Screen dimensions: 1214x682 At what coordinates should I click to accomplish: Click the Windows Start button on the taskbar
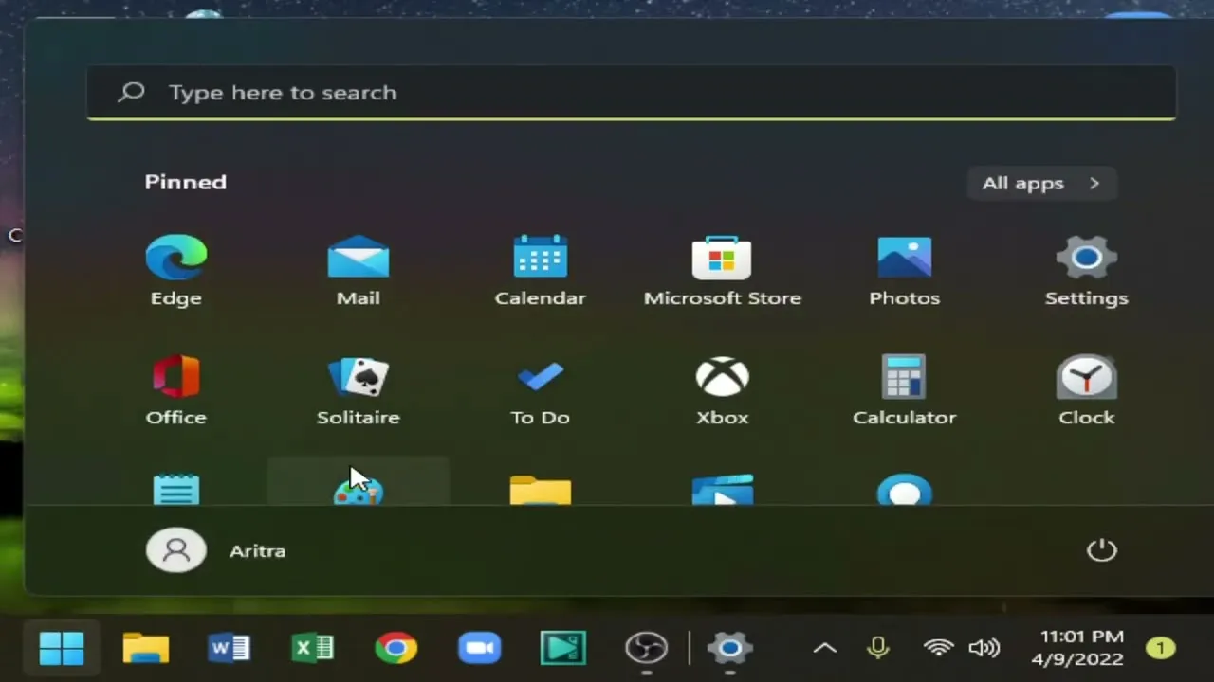click(63, 649)
